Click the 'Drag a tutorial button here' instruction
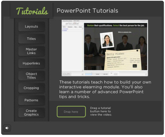This screenshot has height=137, width=165. pyautogui.click(x=101, y=111)
